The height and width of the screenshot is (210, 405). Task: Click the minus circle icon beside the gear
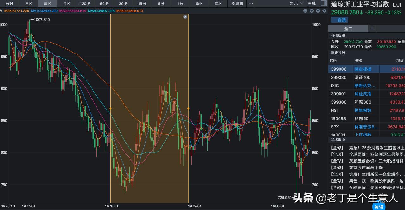click(x=318, y=11)
